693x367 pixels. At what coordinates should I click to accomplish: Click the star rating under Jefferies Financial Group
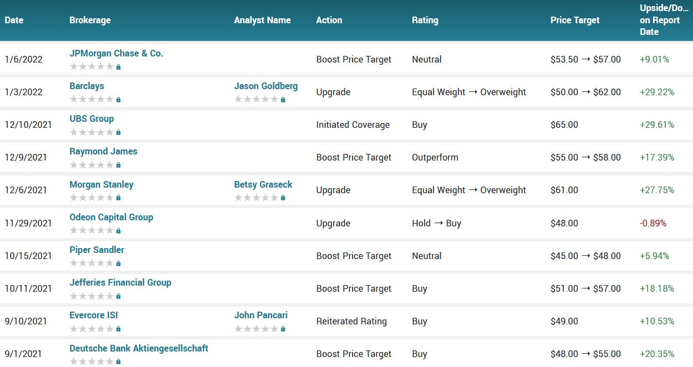point(91,296)
